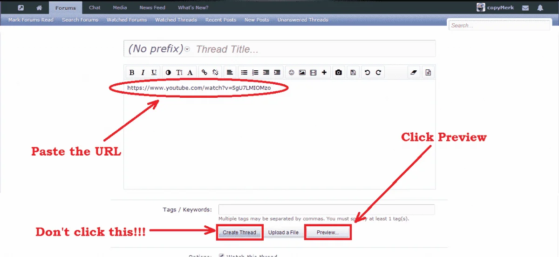Click the site logo icon in the top bar
Image resolution: width=559 pixels, height=257 pixels.
[21, 8]
